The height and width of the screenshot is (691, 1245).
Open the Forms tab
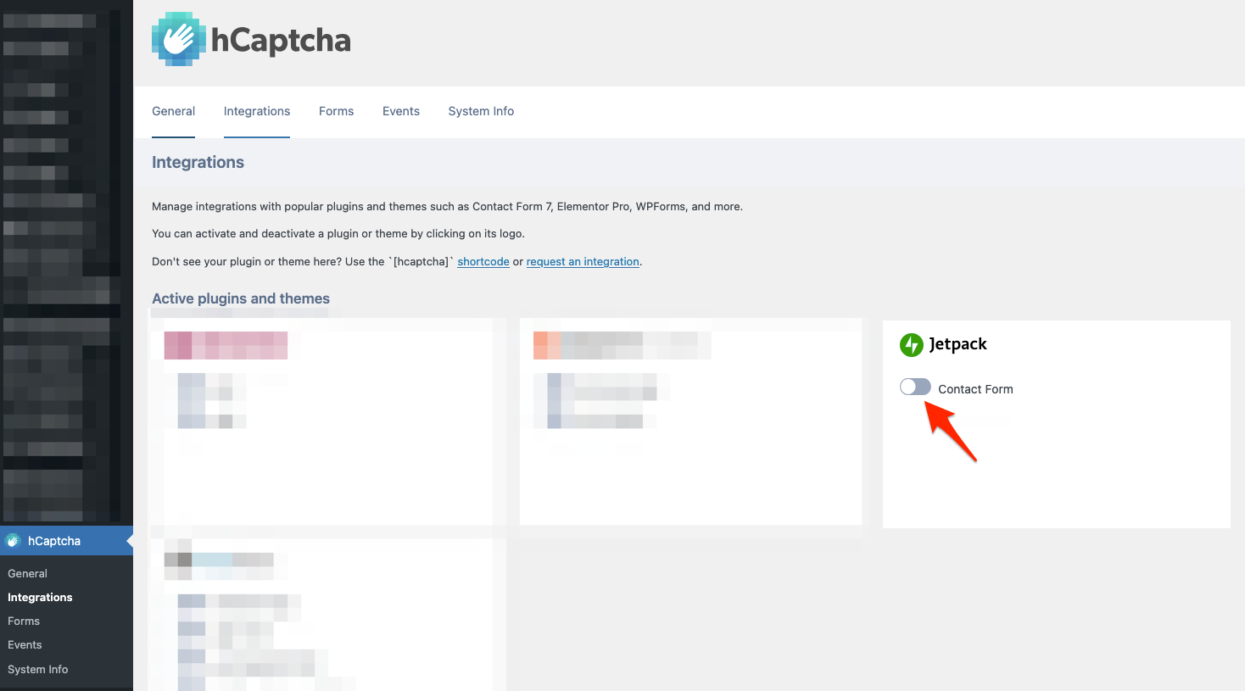336,111
